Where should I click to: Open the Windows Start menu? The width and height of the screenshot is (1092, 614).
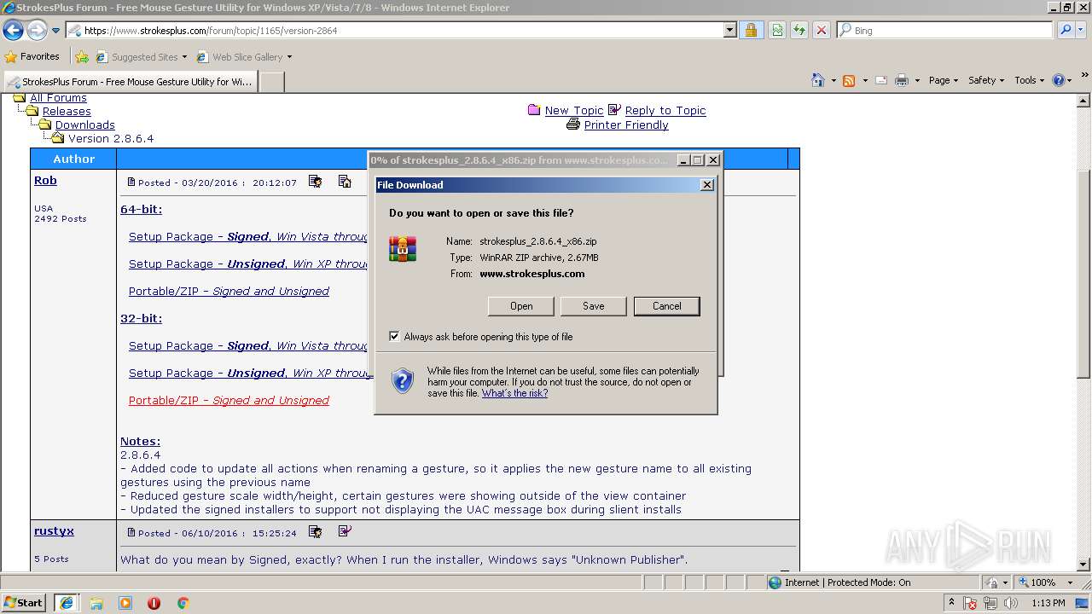(23, 603)
